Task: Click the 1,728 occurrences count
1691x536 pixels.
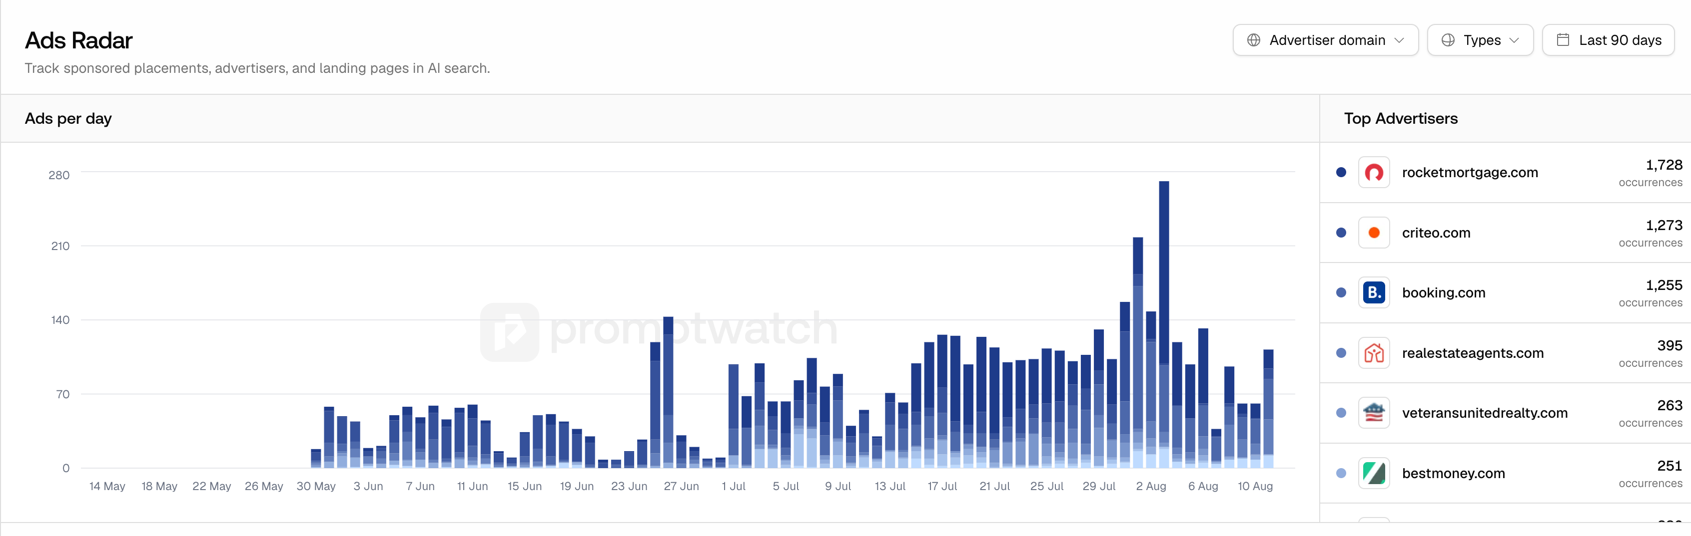Action: 1664,165
